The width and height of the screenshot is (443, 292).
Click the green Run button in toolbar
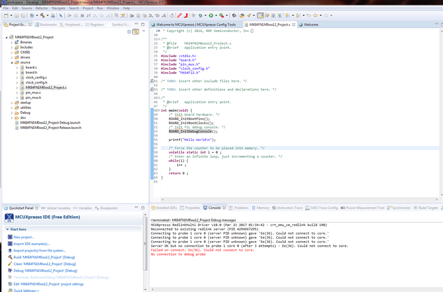click(x=211, y=16)
